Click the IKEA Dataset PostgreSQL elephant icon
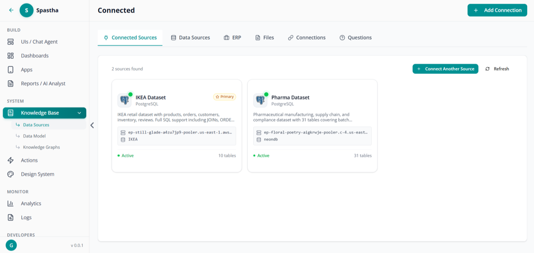Image resolution: width=534 pixels, height=253 pixels. (125, 100)
